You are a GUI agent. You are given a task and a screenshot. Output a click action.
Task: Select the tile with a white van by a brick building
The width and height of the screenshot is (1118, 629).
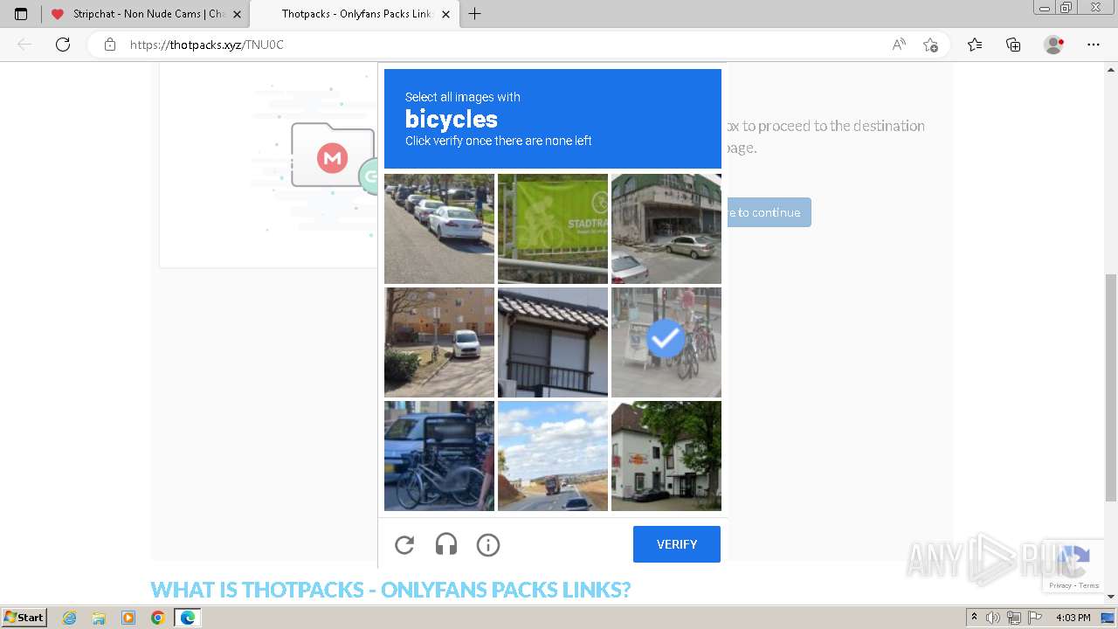pyautogui.click(x=439, y=342)
